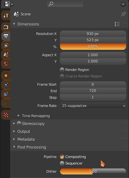
Task: Open the World properties tab
Action: click(6, 64)
